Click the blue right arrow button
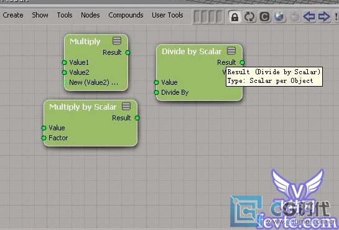This screenshot has height=230, width=339. click(324, 17)
